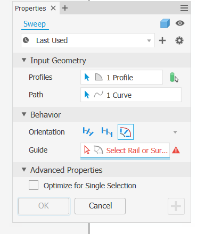This screenshot has height=234, width=197.
Task: Click the Cancel button
Action: (x=100, y=206)
